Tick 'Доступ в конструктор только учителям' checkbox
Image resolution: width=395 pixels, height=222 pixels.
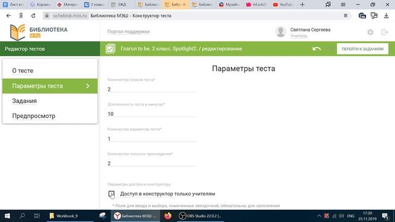coord(111,194)
